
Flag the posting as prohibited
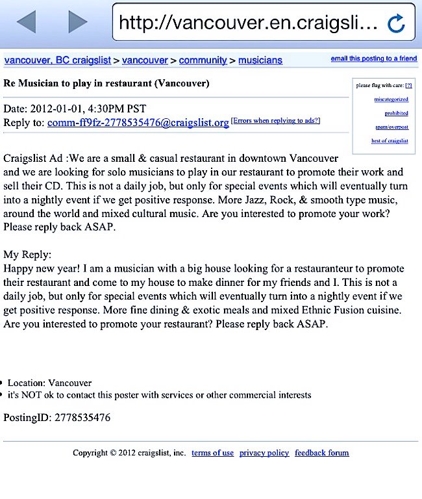coord(396,113)
